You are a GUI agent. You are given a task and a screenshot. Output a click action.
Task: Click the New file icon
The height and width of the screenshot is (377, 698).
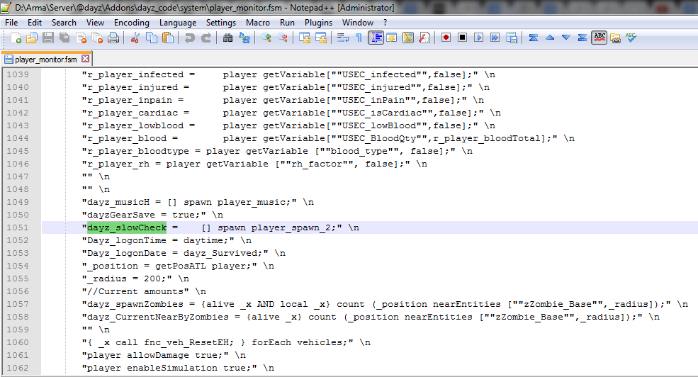[16, 38]
